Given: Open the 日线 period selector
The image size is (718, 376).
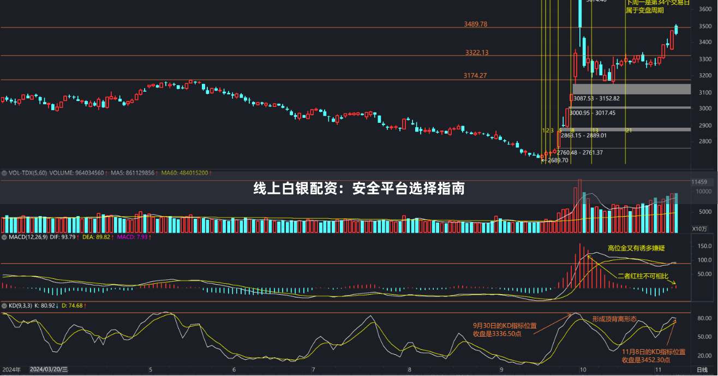Looking at the screenshot, I should (703, 371).
